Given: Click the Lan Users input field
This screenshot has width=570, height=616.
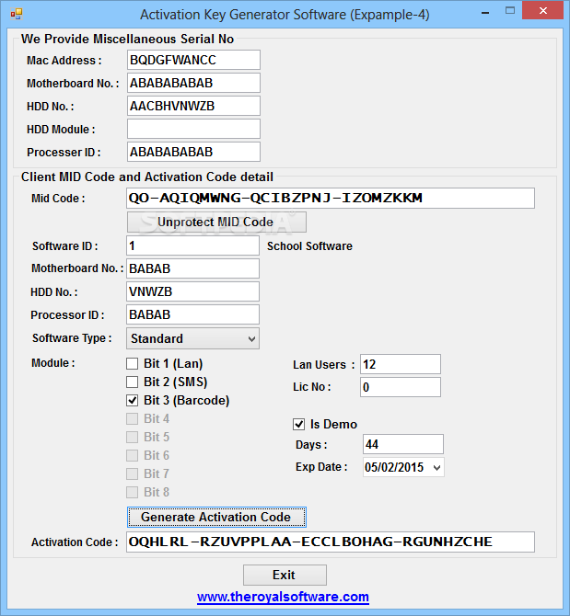Looking at the screenshot, I should [401, 364].
